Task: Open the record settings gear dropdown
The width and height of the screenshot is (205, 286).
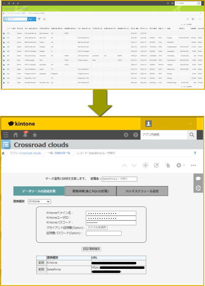Action: [x=180, y=165]
